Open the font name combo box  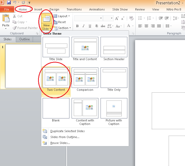click(x=88, y=18)
